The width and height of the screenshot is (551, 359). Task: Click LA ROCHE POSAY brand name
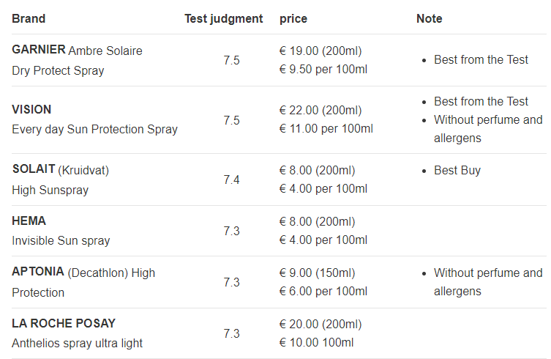click(64, 323)
